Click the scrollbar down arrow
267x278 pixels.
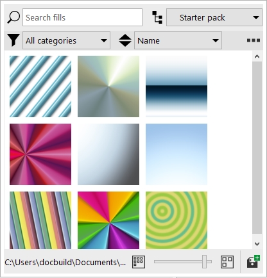point(257,244)
